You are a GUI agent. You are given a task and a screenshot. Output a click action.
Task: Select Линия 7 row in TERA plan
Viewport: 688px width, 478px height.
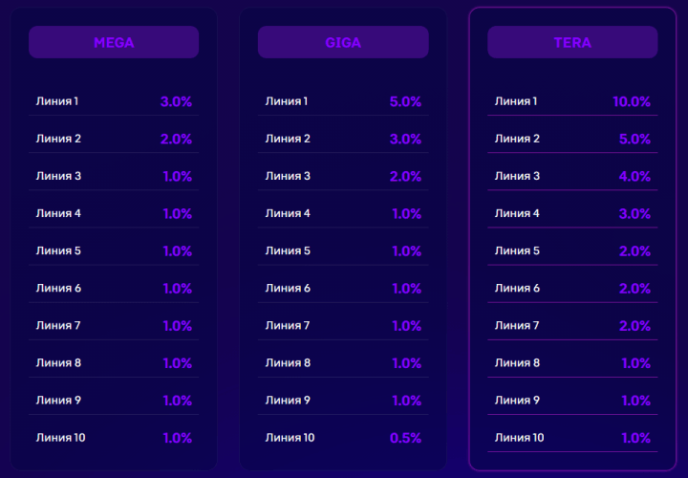pos(572,326)
